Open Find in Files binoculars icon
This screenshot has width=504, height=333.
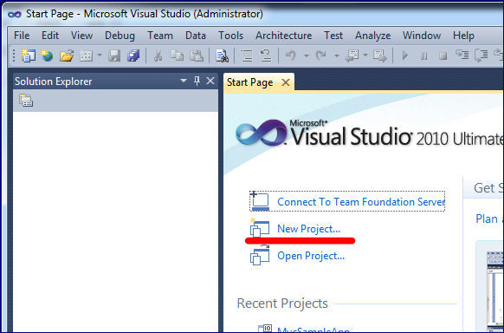click(x=222, y=55)
